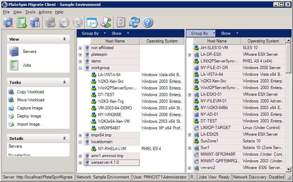Expand the platespin group node
The image size is (293, 182).
click(80, 55)
